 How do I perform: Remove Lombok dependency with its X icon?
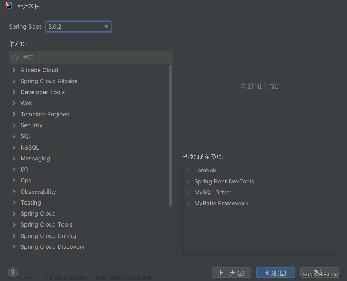tap(189, 170)
